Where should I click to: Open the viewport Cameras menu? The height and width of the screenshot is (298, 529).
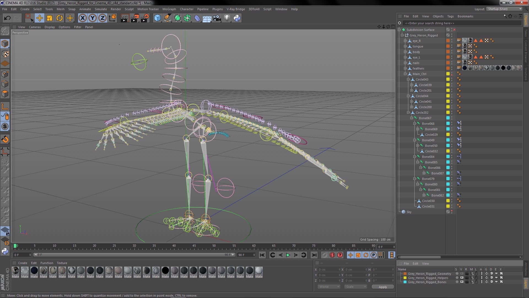pos(35,27)
